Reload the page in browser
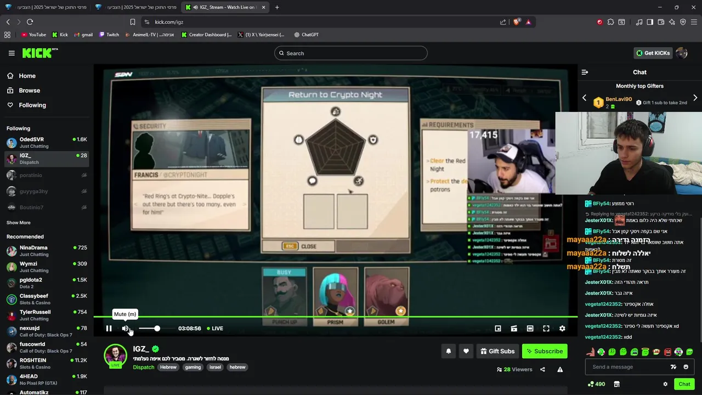 tap(30, 22)
